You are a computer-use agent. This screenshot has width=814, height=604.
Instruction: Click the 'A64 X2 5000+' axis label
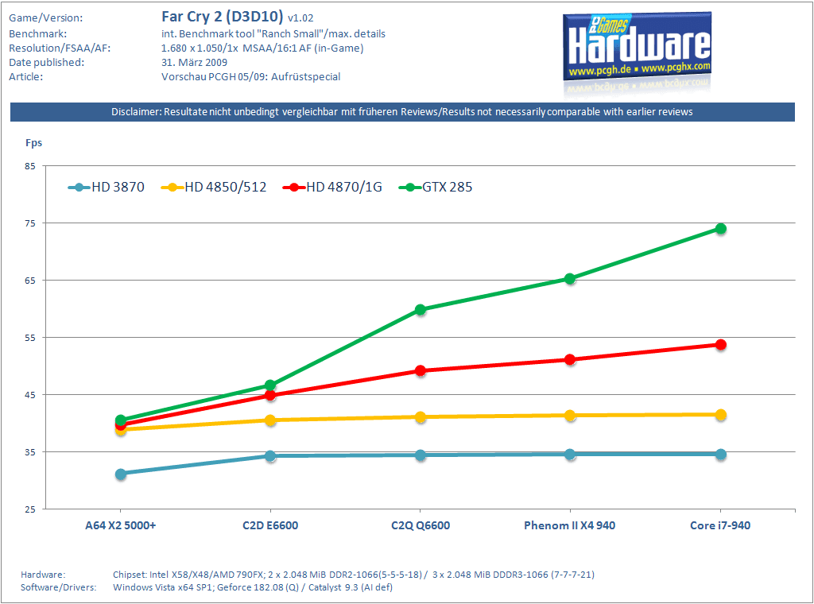point(121,525)
